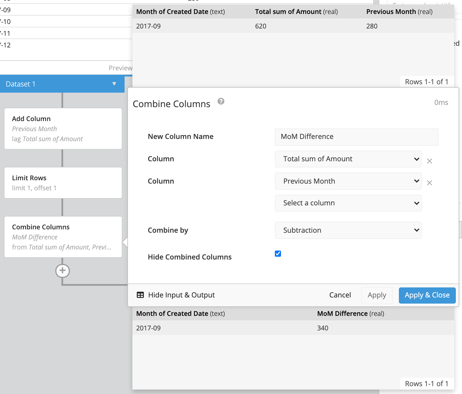Edit the New Column Name field
This screenshot has height=394, width=462.
356,137
